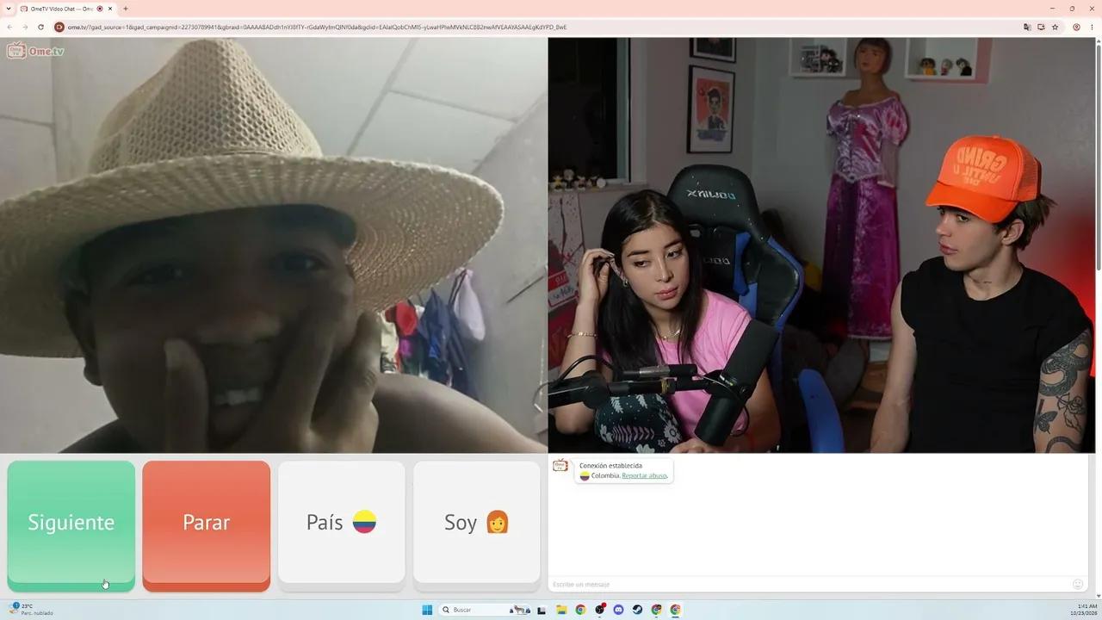Translate this page icon
This screenshot has height=620, width=1102.
1027,27
